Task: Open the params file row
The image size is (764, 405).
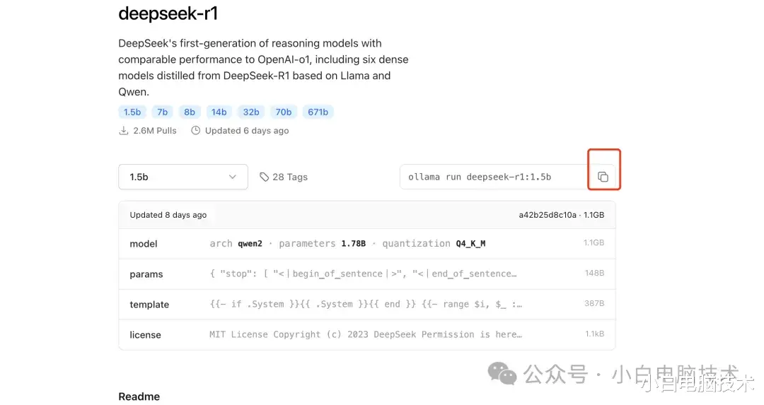Action: (x=367, y=274)
